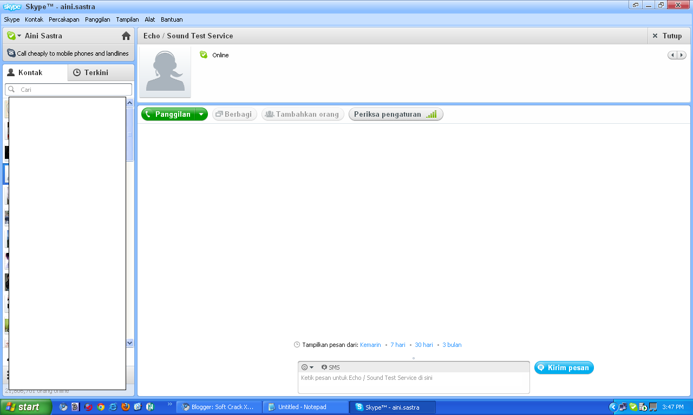Open status dropdown arrow next to Aini Sastra
This screenshot has height=415, width=693.
(x=19, y=36)
